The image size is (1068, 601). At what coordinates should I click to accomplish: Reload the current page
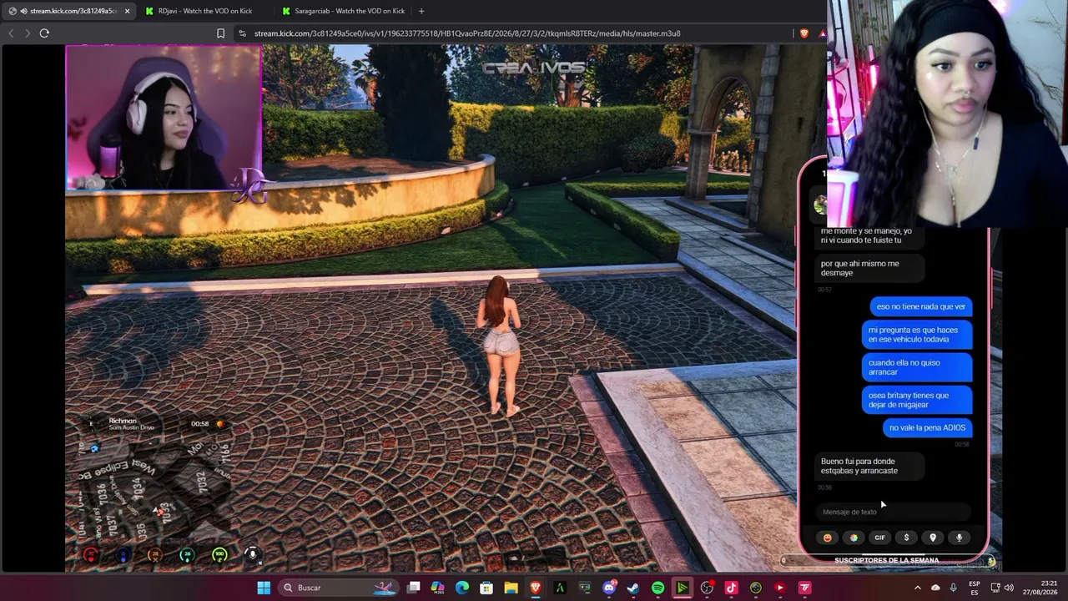tap(44, 33)
